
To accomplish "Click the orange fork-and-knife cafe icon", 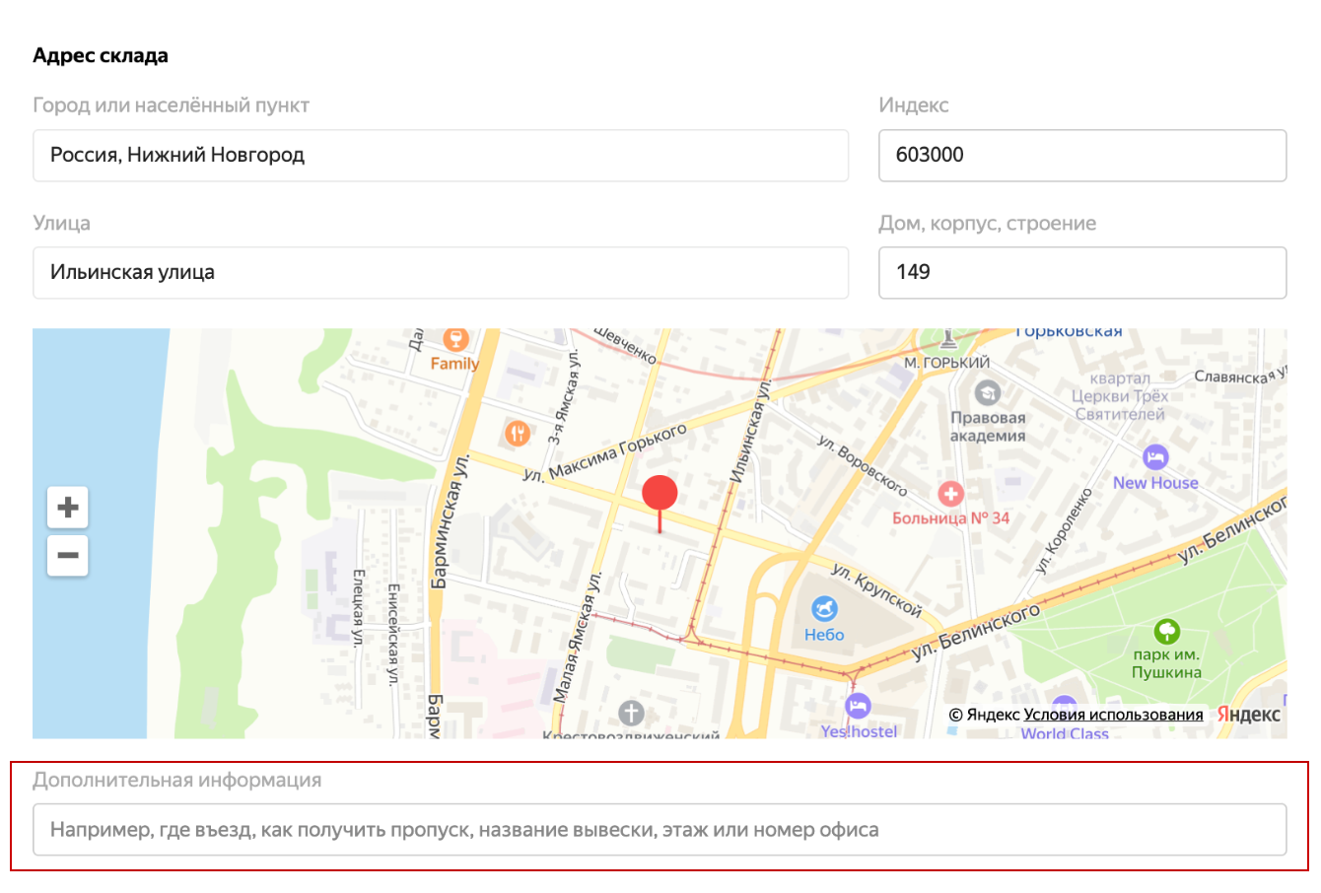I will (518, 433).
